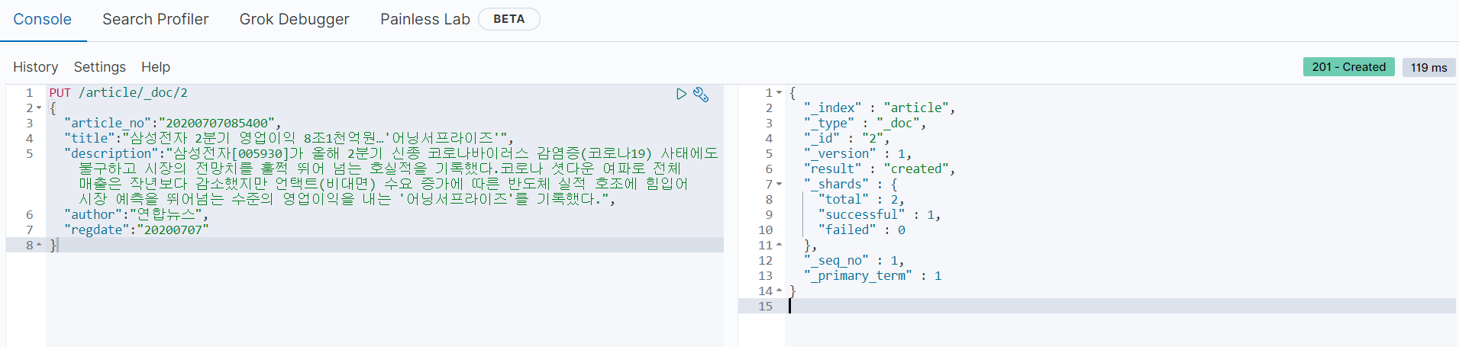Click the "_index" : "article" response line

coord(880,108)
